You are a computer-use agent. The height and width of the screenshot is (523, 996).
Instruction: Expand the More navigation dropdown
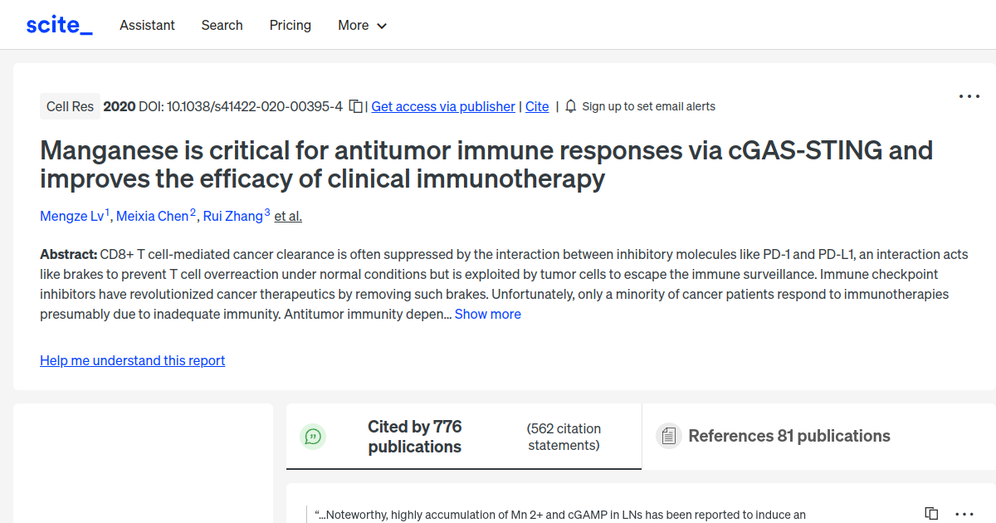tap(362, 25)
